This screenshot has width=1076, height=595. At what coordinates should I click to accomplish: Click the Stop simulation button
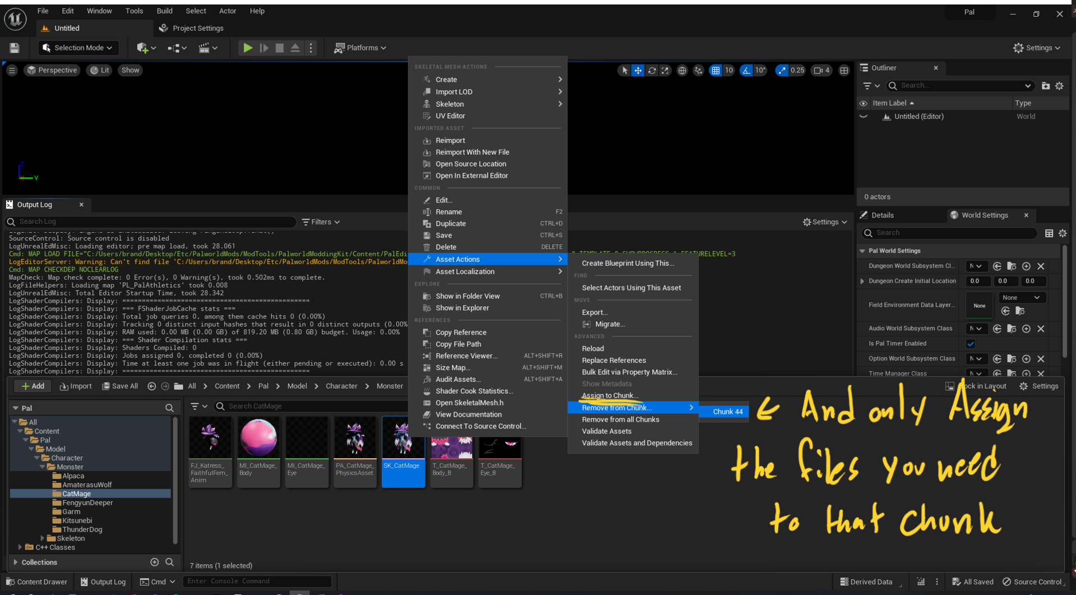point(280,48)
